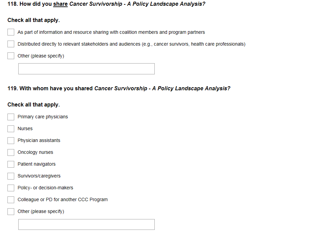The height and width of the screenshot is (238, 322).
Task: Check the Patient navigators box
Action: tap(11, 164)
